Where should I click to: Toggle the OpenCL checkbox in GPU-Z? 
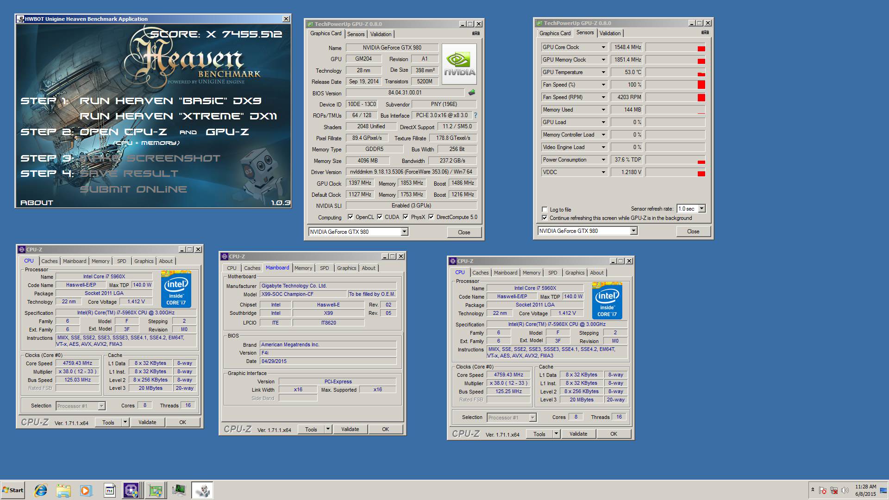pos(351,217)
